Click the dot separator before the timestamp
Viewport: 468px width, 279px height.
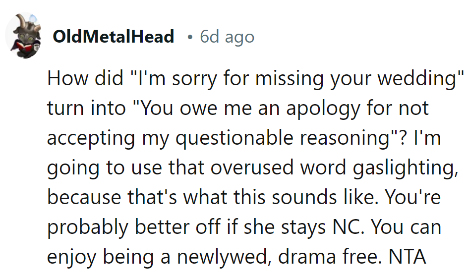click(190, 37)
